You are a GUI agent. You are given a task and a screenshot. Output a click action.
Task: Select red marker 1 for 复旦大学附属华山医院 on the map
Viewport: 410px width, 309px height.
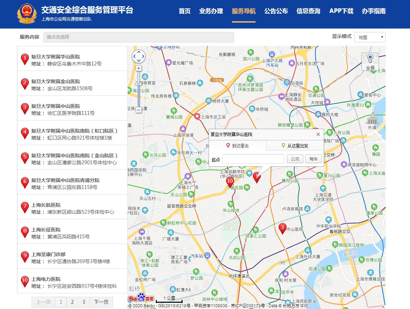point(257,177)
